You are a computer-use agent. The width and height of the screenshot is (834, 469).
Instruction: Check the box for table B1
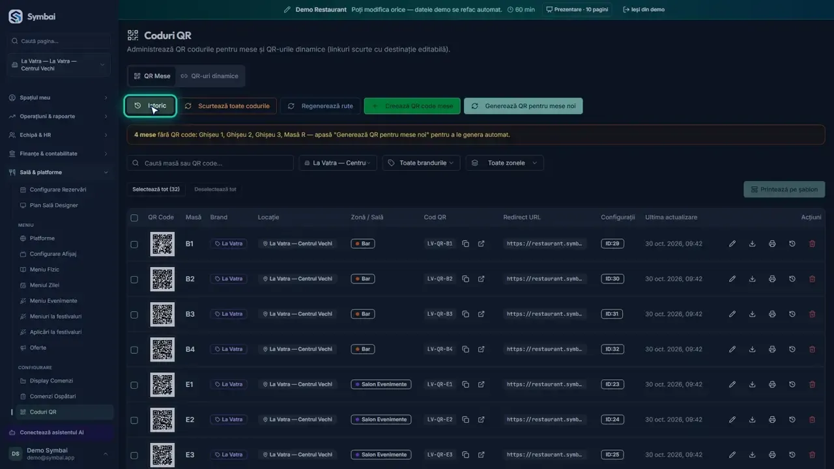point(134,244)
